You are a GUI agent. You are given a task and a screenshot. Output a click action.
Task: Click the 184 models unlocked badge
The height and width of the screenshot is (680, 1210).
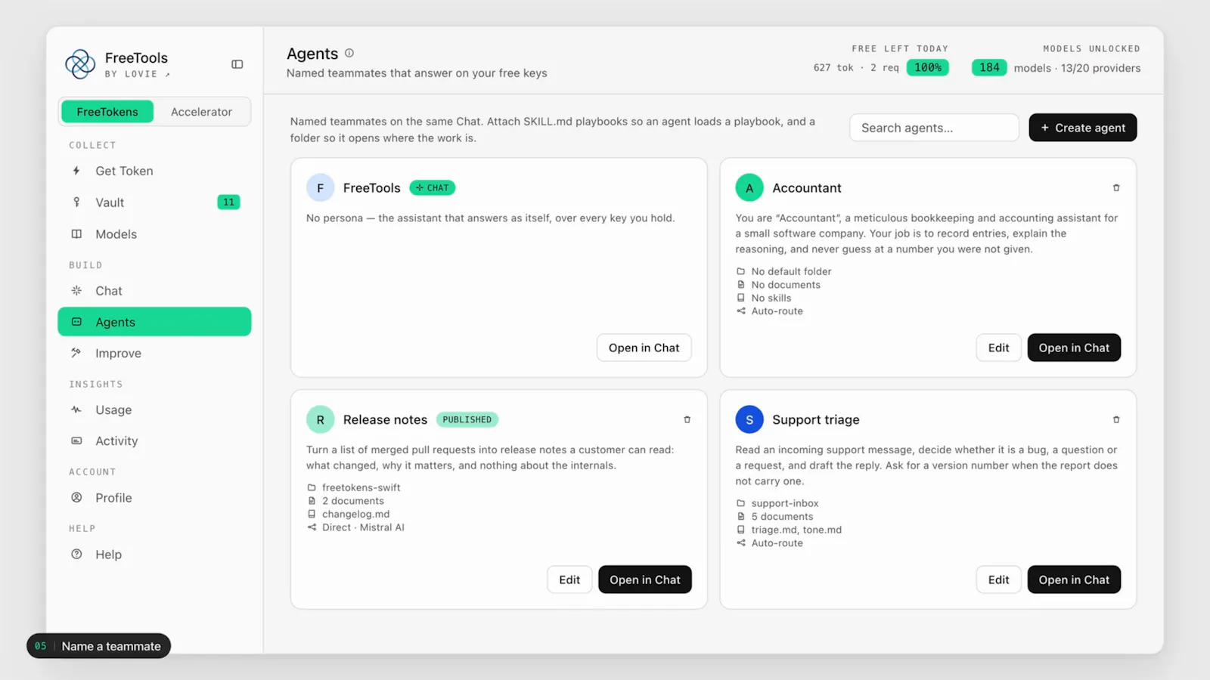click(989, 67)
